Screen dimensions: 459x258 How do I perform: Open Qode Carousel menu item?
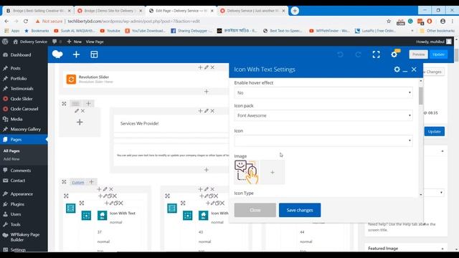24,109
